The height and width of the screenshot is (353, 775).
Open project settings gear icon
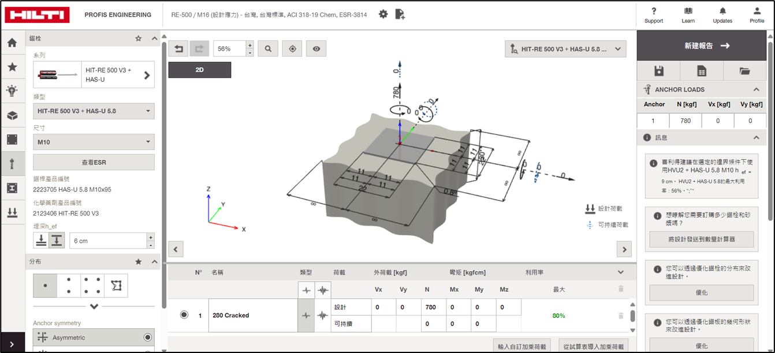click(x=383, y=14)
